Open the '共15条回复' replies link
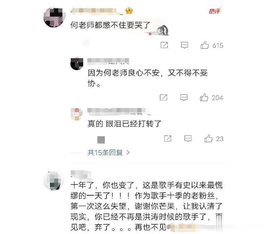Viewport: 268px width, 234px height. click(105, 152)
